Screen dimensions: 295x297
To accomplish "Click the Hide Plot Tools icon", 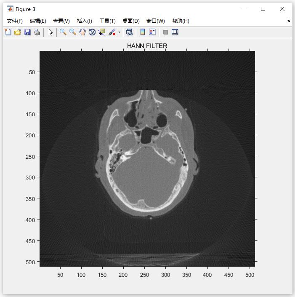I will 165,32.
